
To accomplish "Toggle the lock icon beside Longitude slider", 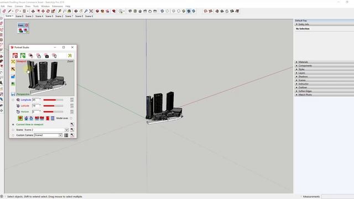I will 72,99.
